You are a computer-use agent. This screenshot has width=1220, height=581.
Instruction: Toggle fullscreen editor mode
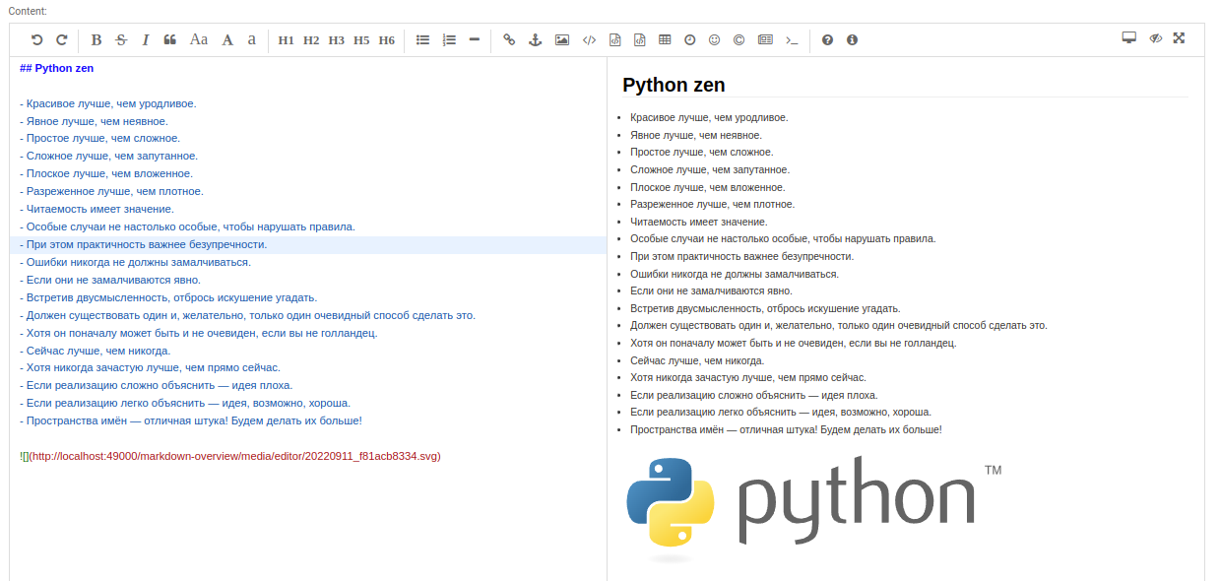(1179, 38)
